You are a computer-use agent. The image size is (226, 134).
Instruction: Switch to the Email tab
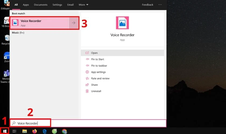click(70, 5)
